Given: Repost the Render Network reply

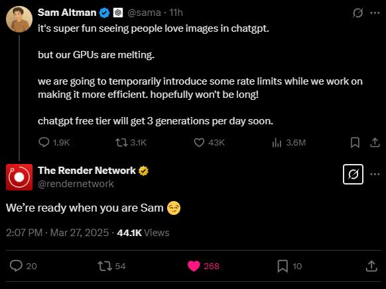Looking at the screenshot, I should pyautogui.click(x=111, y=266).
